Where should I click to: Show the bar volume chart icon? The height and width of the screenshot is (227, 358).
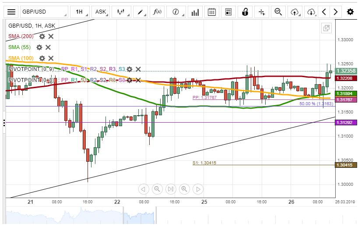click(195, 12)
